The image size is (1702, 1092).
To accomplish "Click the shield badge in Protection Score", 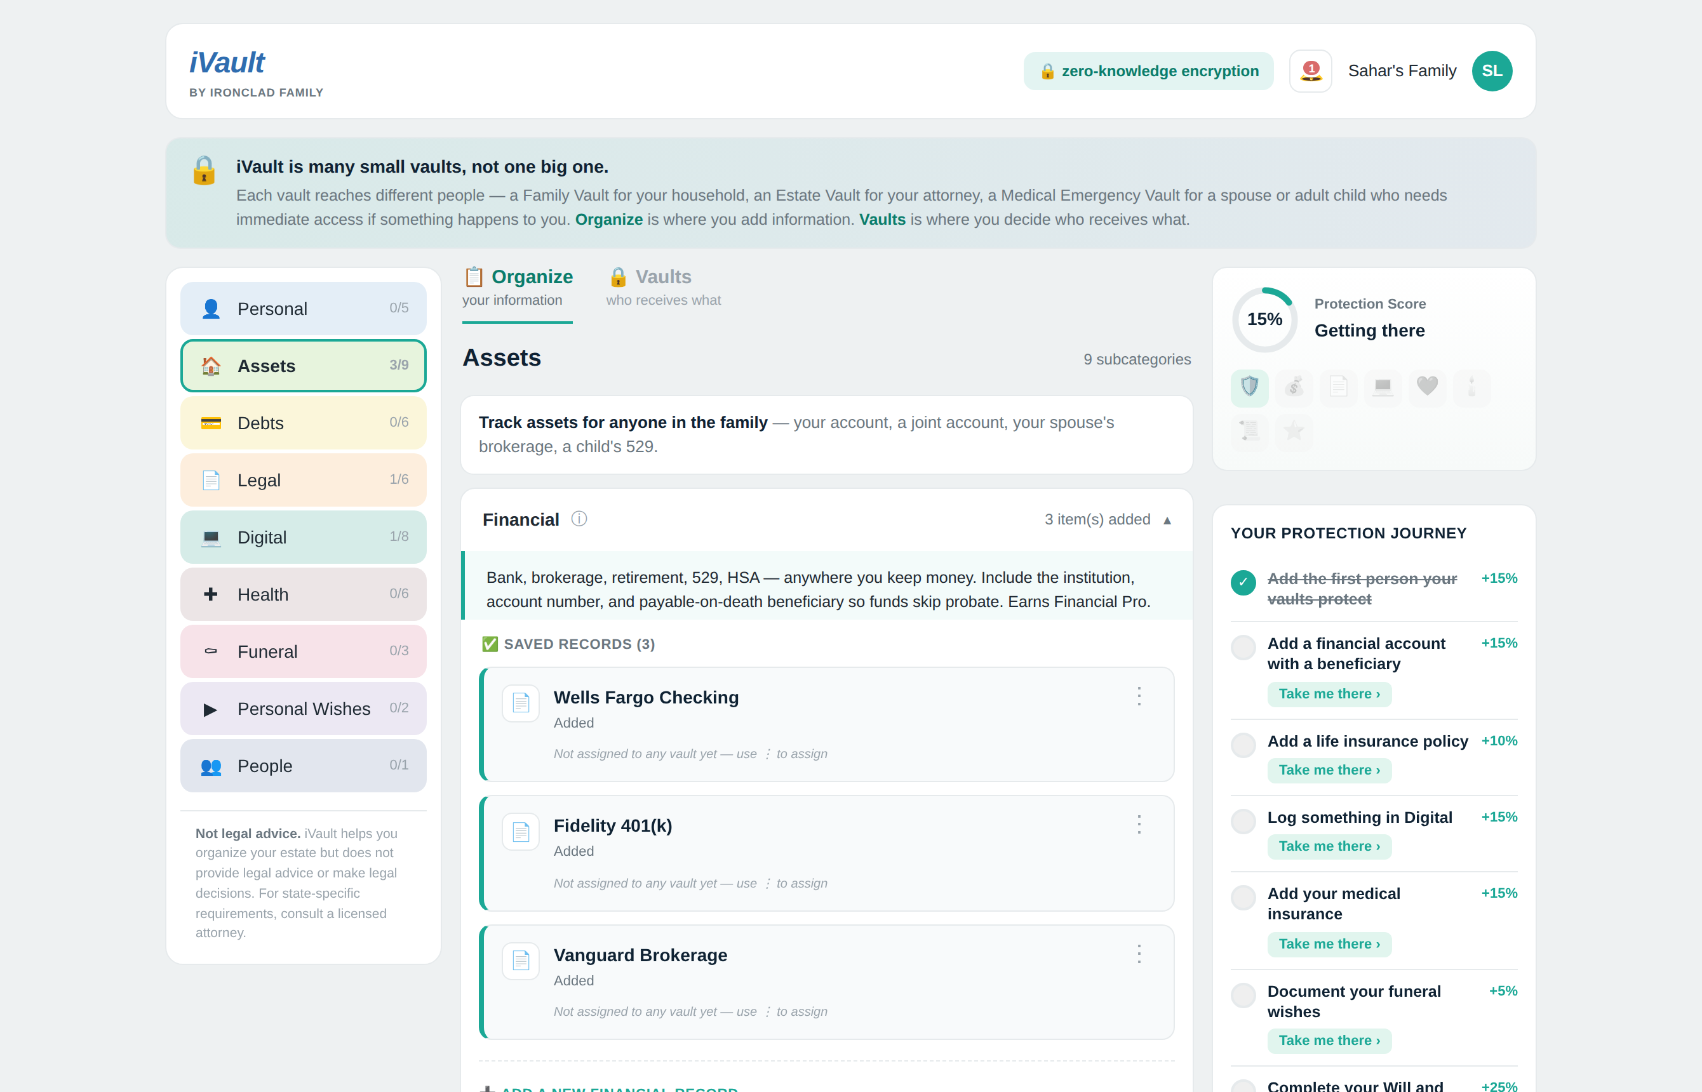I will click(x=1250, y=387).
